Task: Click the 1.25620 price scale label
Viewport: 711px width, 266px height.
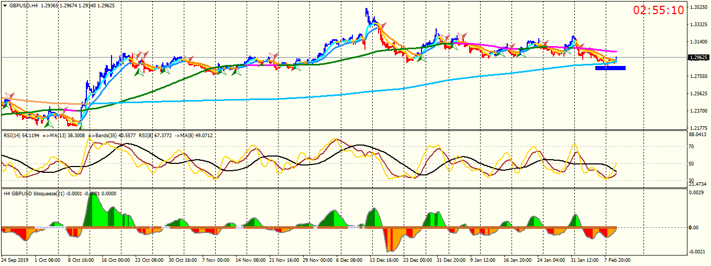Action: click(699, 94)
